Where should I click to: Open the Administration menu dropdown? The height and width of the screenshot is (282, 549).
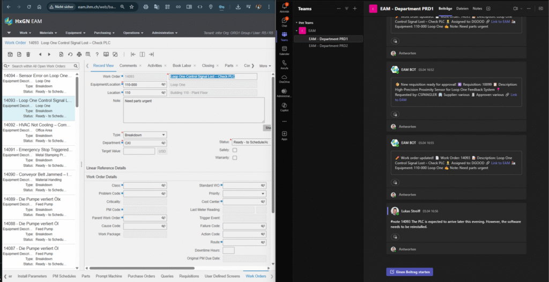point(165,33)
